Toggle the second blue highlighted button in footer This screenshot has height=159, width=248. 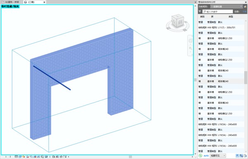241,156
